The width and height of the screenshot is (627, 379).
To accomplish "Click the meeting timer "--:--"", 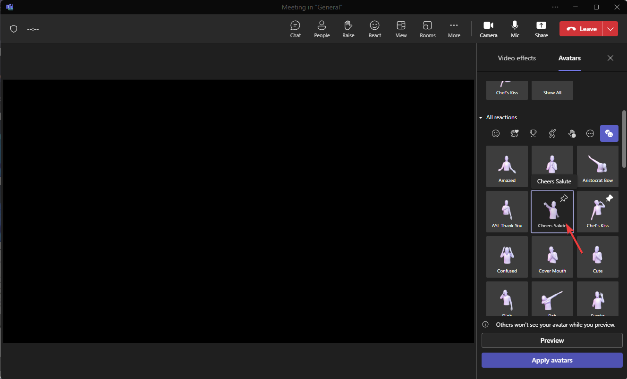I will (33, 29).
